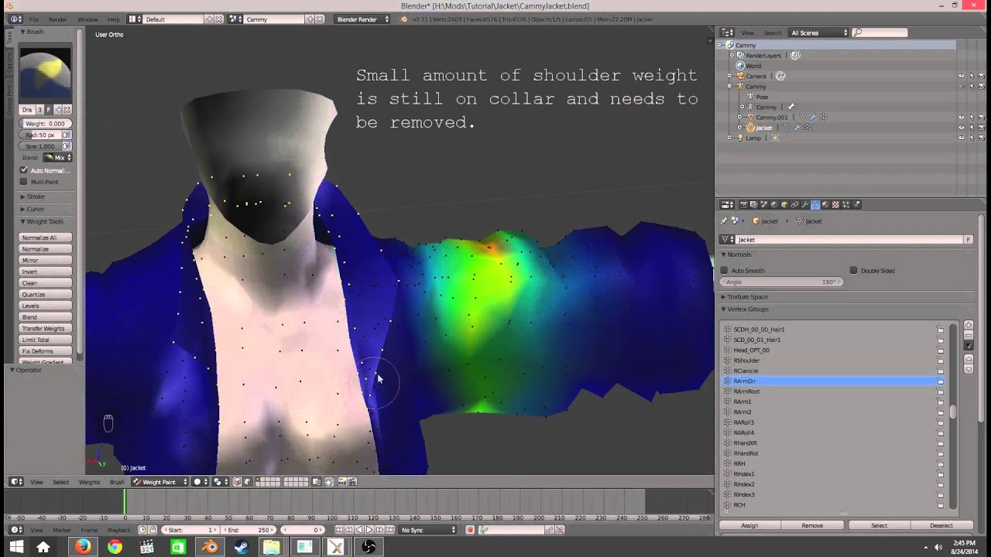Open the Render camera properties tab
The height and width of the screenshot is (557, 991).
[x=743, y=205]
